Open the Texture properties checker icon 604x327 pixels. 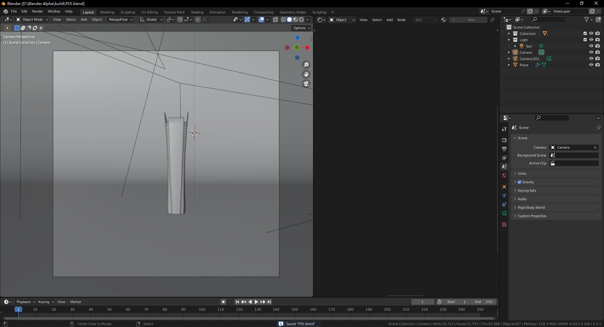point(504,224)
